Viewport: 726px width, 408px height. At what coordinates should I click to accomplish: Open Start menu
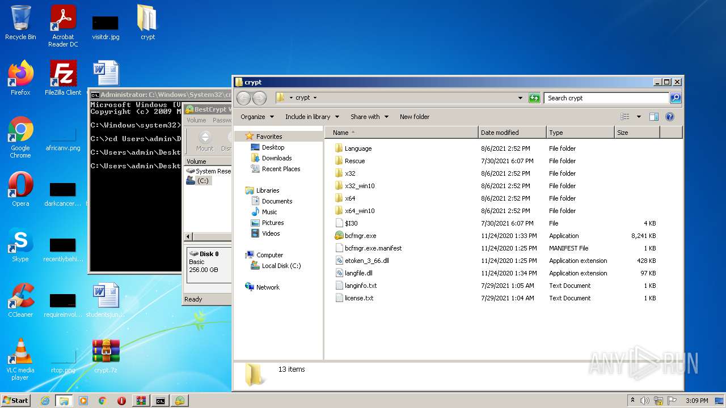coord(16,400)
